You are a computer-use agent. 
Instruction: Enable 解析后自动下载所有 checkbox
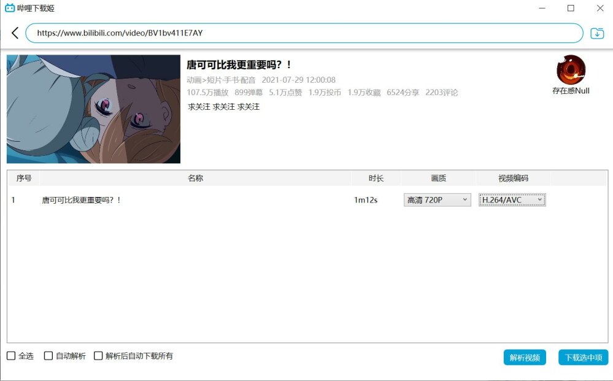[98, 356]
